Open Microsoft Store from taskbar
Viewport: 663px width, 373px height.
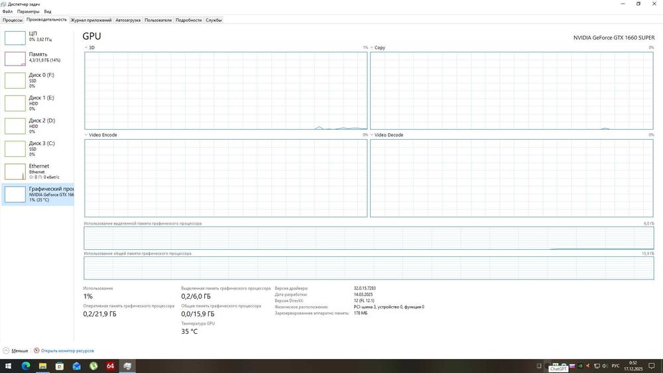(60, 366)
